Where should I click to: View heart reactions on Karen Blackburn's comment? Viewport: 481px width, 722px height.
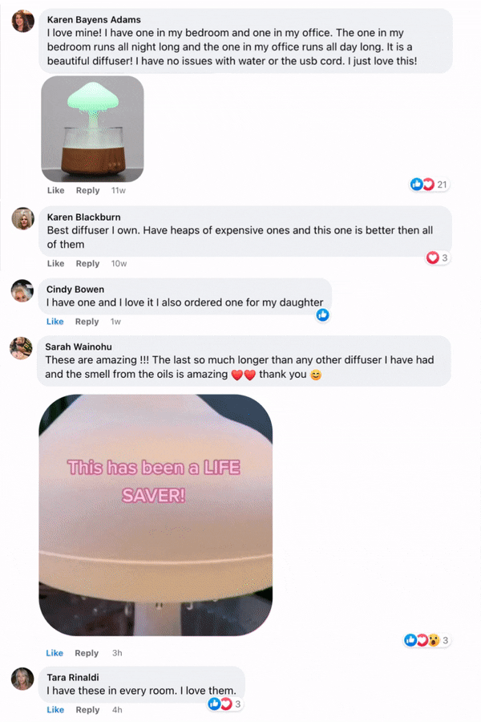click(437, 258)
